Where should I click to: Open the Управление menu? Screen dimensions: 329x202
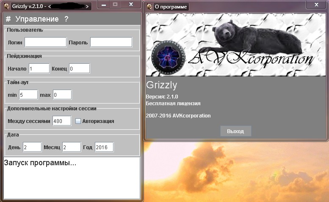(x=37, y=19)
